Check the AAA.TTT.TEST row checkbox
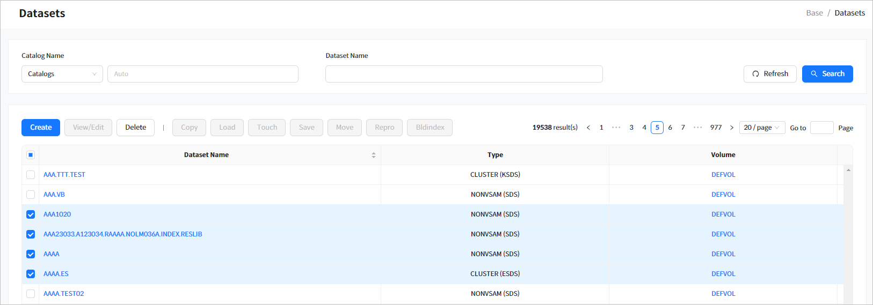The width and height of the screenshot is (873, 305). click(31, 175)
